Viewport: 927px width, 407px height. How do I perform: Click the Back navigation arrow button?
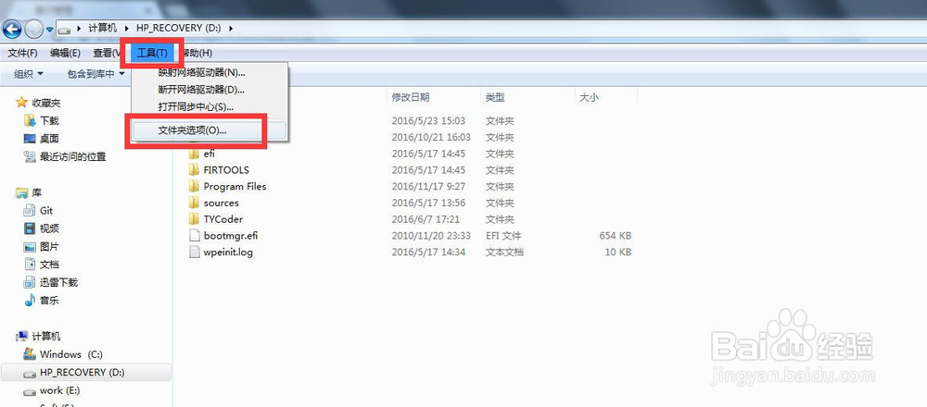12,29
